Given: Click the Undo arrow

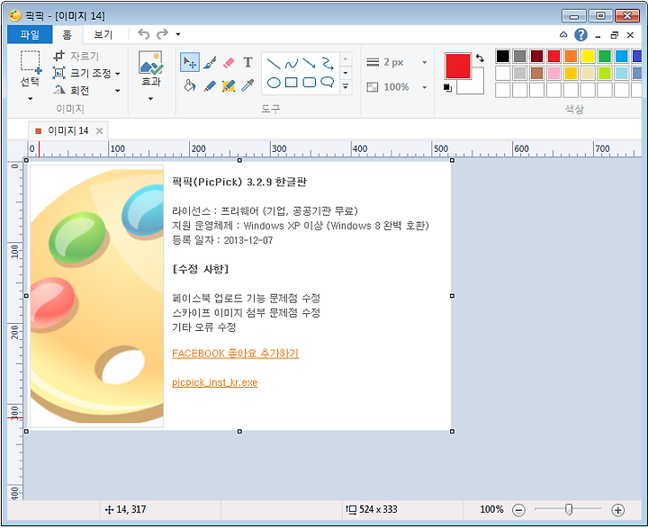Looking at the screenshot, I should (x=143, y=34).
